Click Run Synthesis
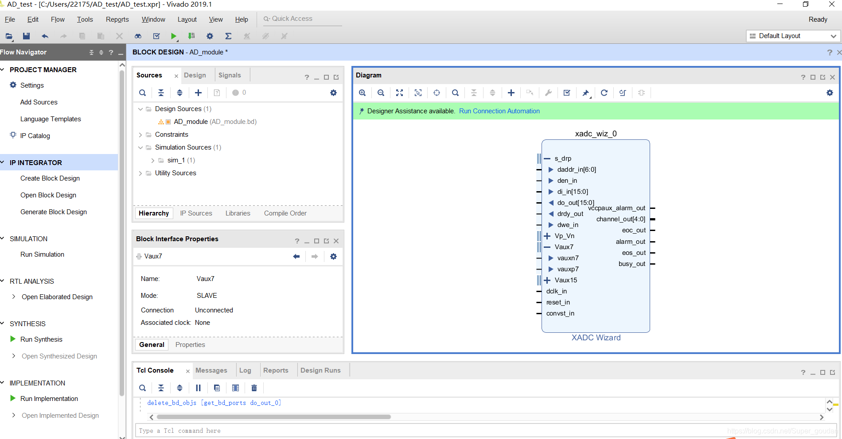 coord(41,339)
